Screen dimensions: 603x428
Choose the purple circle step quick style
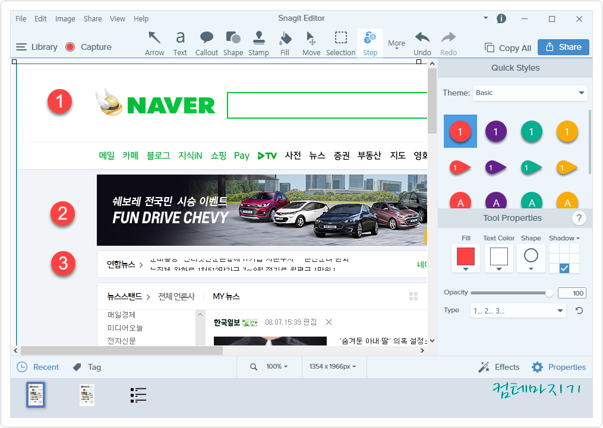(x=495, y=131)
